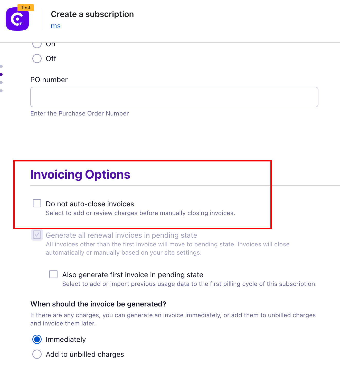Screen dimensions: 340x385
Task: Click the active dark purple navigation dot
Action: (1, 74)
